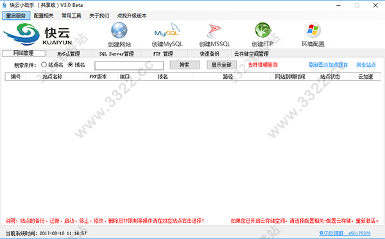Viewport: 385px width, 239px height.
Task: Click the 创建MySQL dolphin icon
Action: tap(167, 31)
